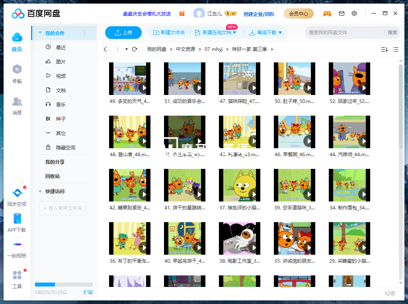408x304 pixels.
Task: Refresh the current folder view
Action: (x=135, y=49)
